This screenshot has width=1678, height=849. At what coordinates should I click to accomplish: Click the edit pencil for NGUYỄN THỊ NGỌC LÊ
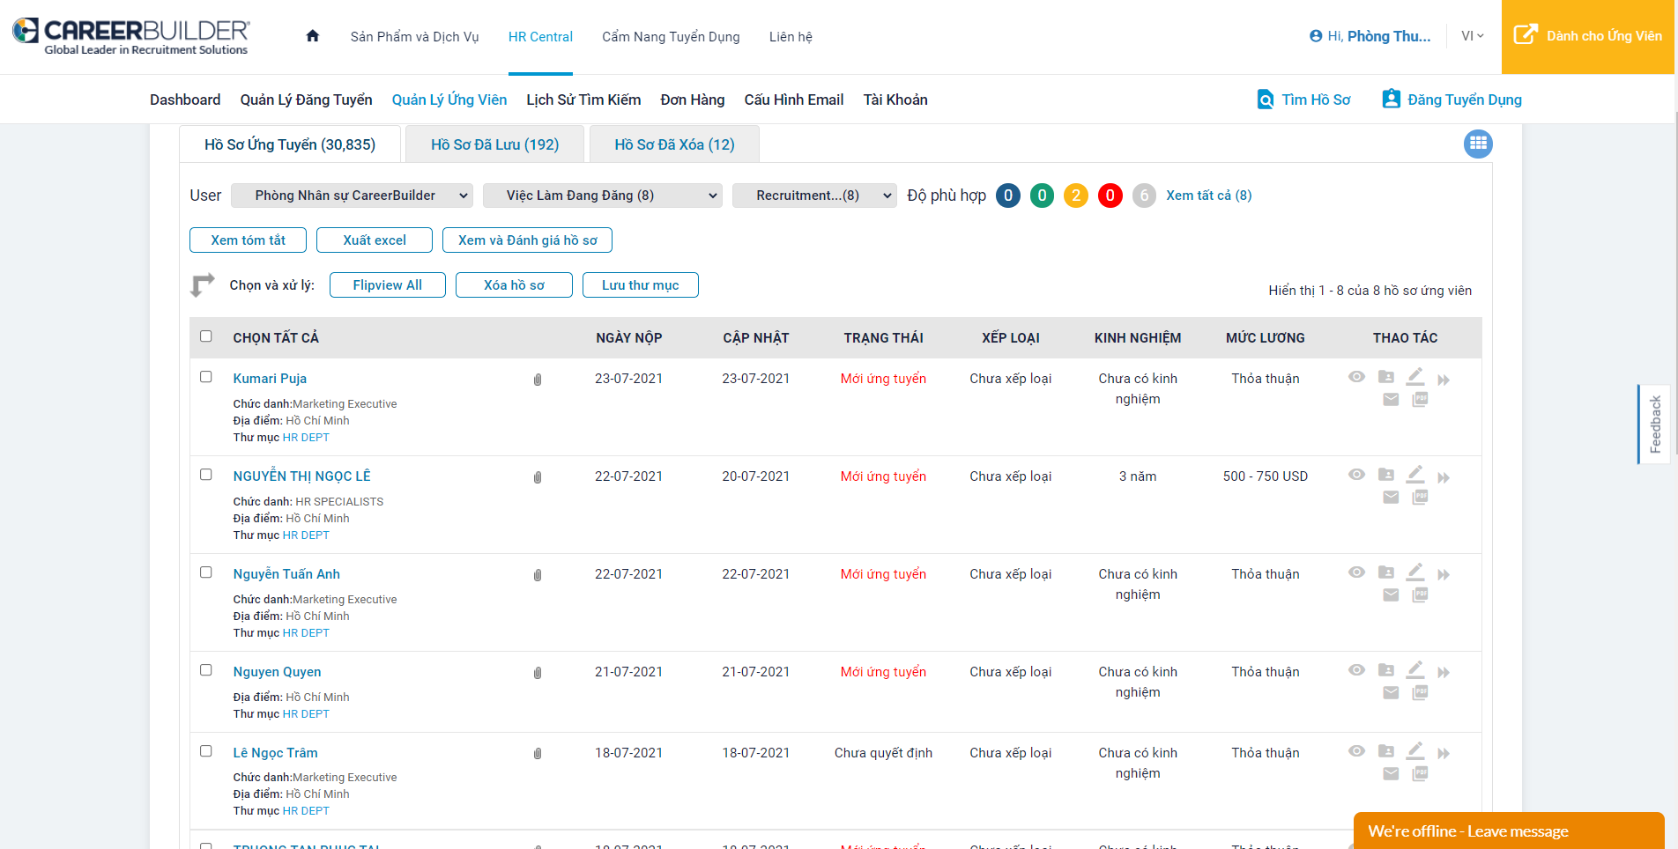click(1415, 475)
